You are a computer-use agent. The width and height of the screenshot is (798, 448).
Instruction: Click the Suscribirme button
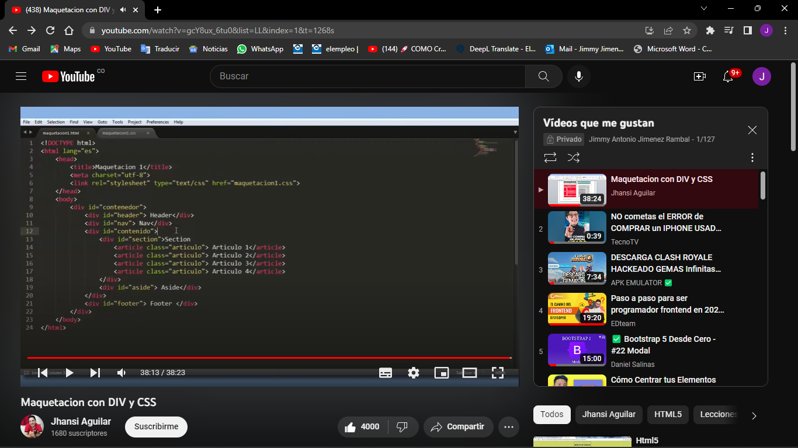tap(156, 427)
